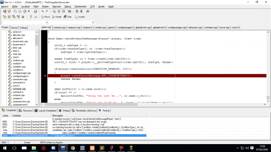271x152 pixels.
Task: Click the icon right of the Help icon
Action: [35, 17]
